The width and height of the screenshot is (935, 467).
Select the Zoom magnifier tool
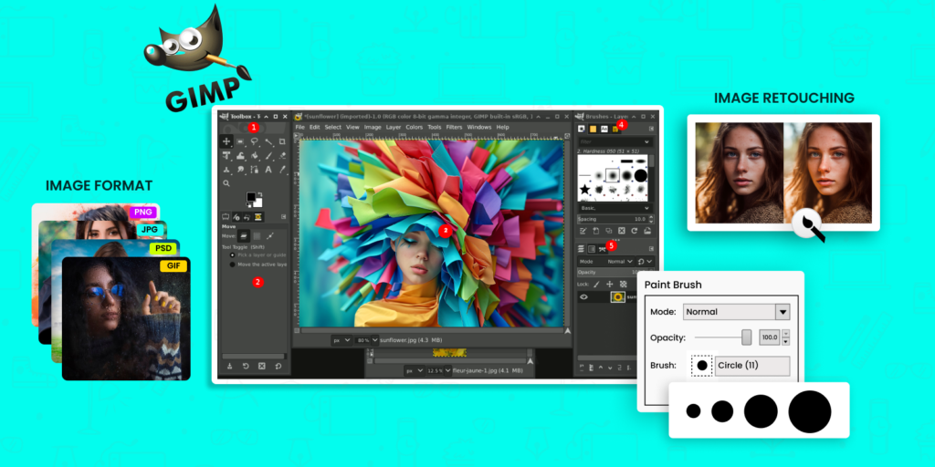point(226,183)
